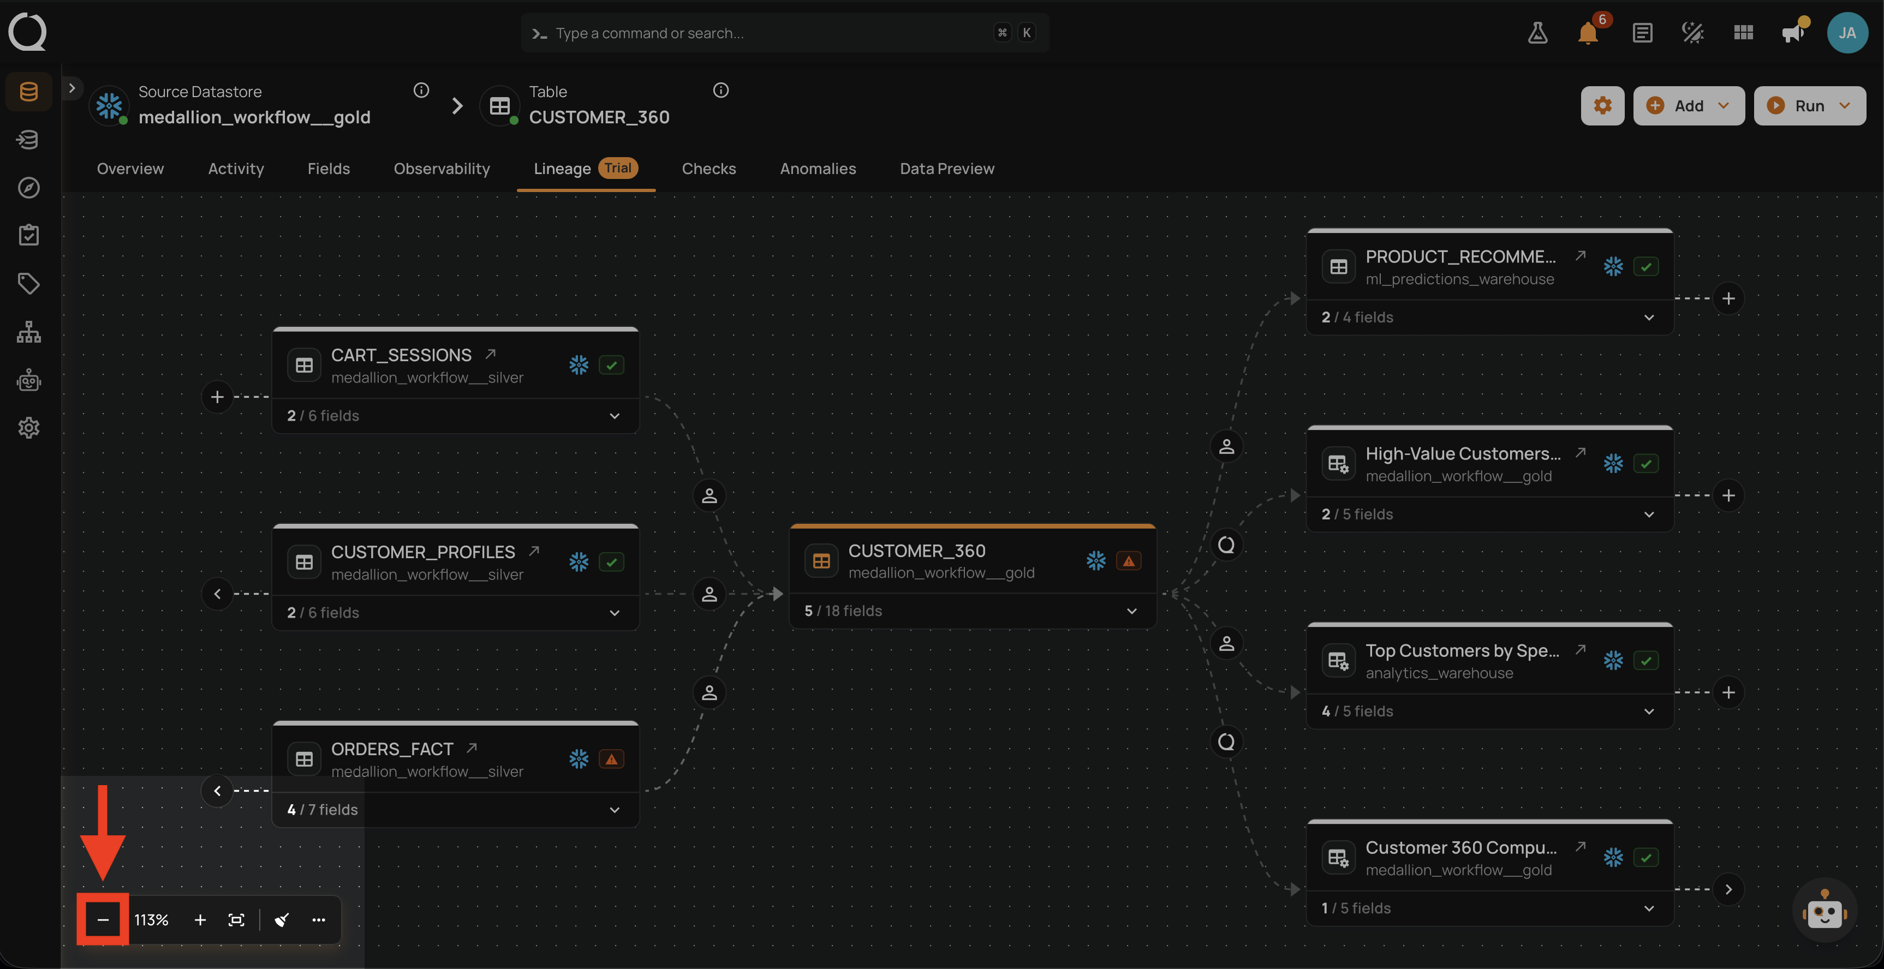The width and height of the screenshot is (1884, 969).
Task: Open more options in zoom toolbar
Action: point(319,920)
